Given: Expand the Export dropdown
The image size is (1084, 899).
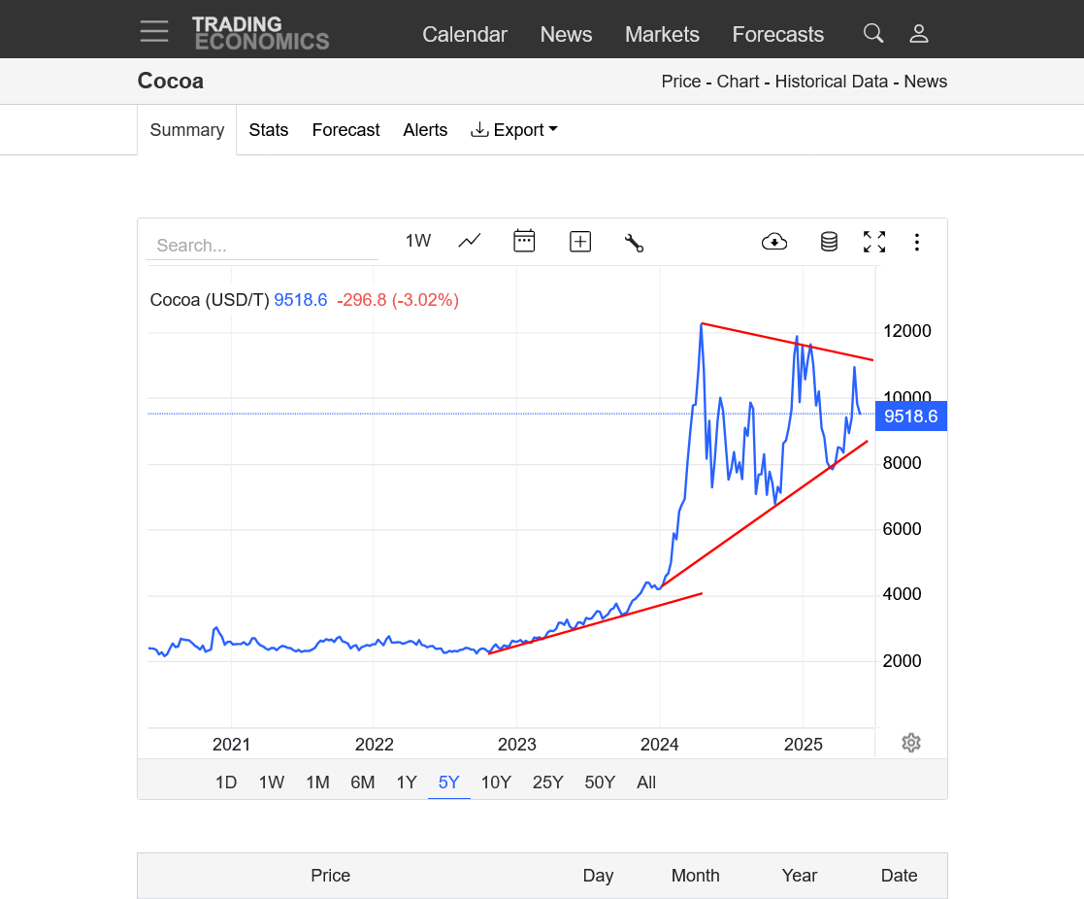Looking at the screenshot, I should point(514,130).
